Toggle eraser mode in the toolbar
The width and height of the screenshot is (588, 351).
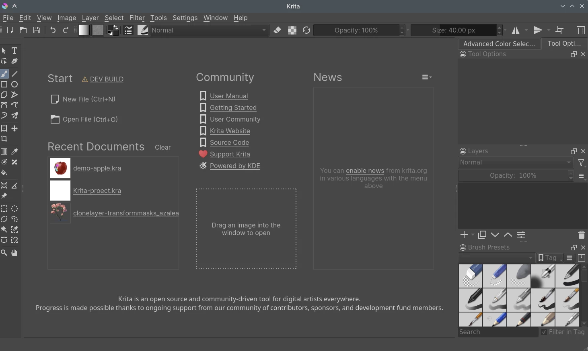tap(278, 30)
